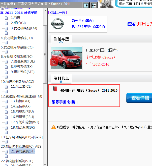Click the page icon beside 1.前言

point(6,18)
